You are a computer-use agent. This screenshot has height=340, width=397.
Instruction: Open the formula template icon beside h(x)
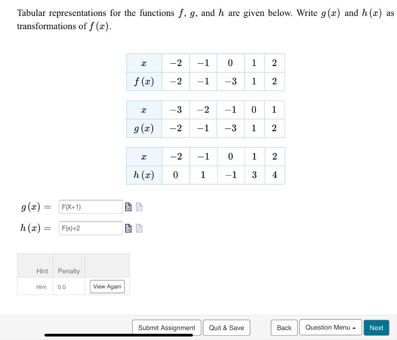(139, 228)
